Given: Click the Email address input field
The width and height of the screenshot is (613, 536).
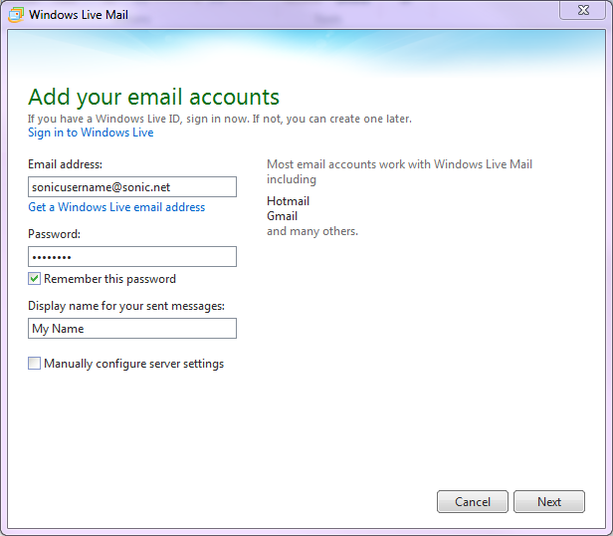Looking at the screenshot, I should click(132, 186).
